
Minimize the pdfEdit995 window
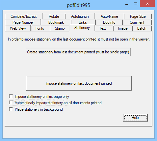point(127,4)
